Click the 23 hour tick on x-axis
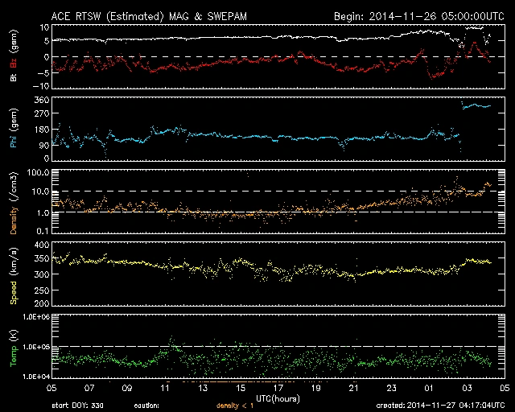515x412 pixels. pyautogui.click(x=390, y=388)
